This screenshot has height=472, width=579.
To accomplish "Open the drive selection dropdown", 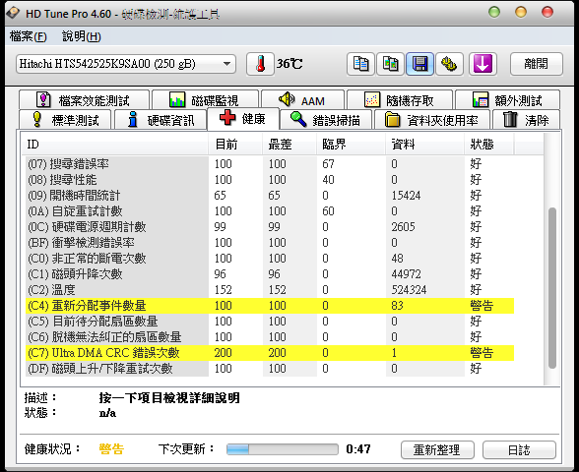I will tap(126, 64).
